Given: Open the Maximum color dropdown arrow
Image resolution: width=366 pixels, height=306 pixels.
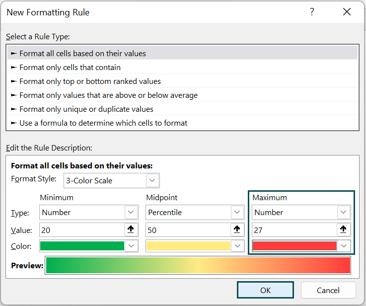Looking at the screenshot, I should (344, 246).
